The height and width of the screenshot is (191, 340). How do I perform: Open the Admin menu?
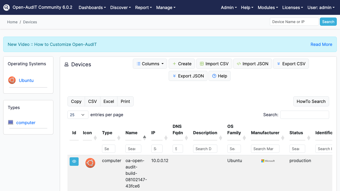point(229,7)
